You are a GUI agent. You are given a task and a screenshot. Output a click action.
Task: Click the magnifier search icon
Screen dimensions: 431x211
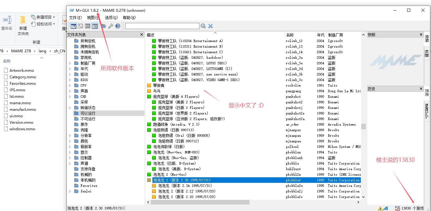pyautogui.click(x=203, y=26)
